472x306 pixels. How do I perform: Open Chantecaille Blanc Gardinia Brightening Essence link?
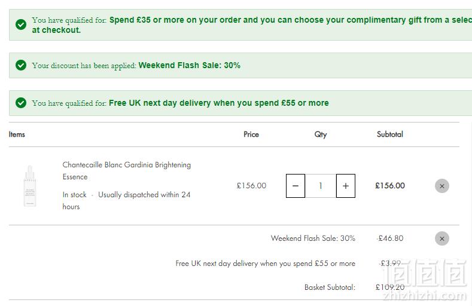[x=127, y=171]
